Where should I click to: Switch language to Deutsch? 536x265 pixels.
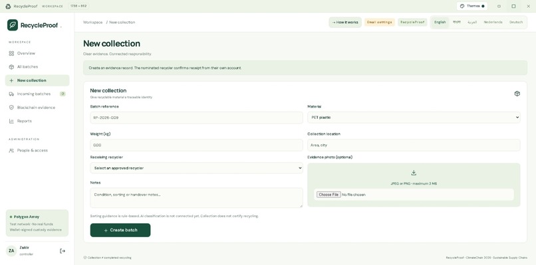[516, 22]
